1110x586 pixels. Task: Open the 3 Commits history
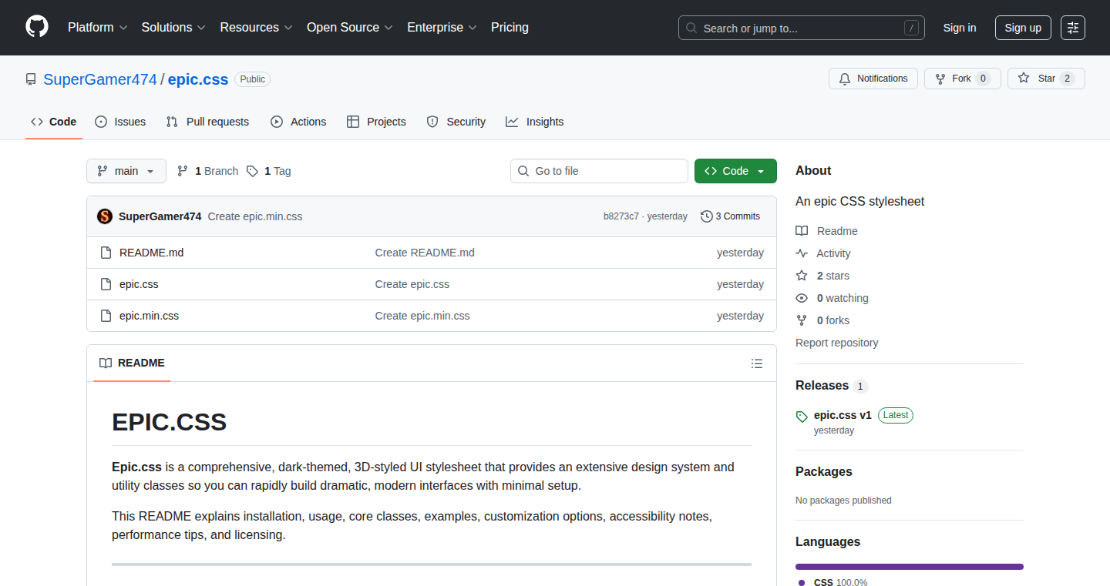(x=730, y=216)
